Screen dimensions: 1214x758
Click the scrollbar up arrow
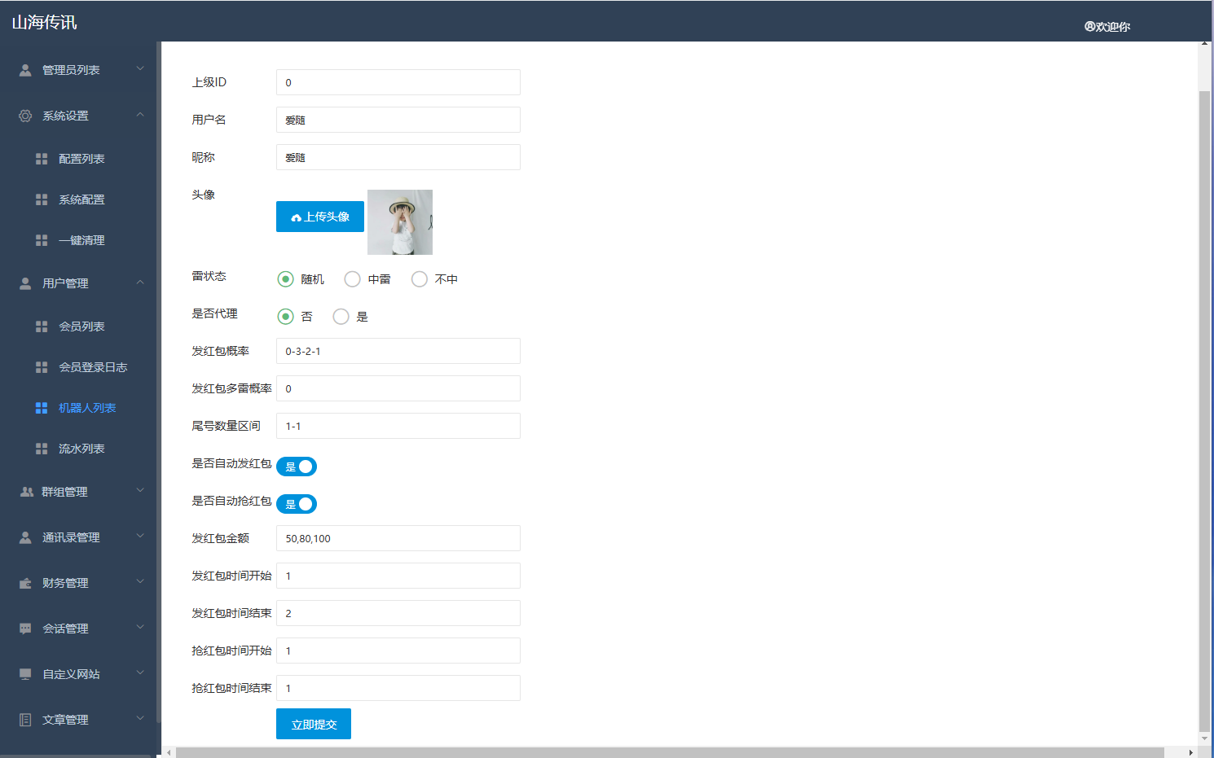point(1204,44)
